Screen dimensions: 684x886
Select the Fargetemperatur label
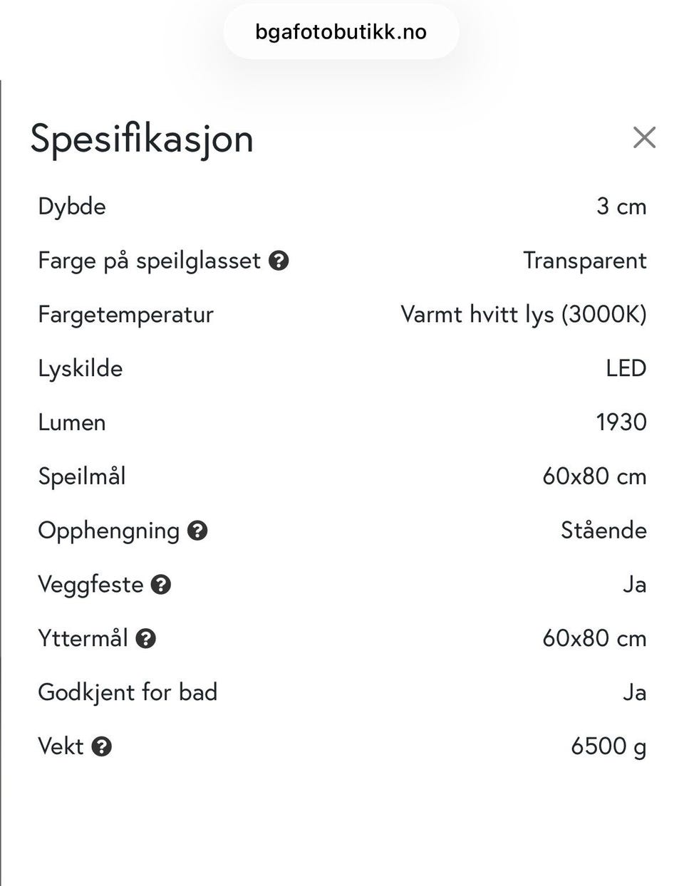(125, 315)
